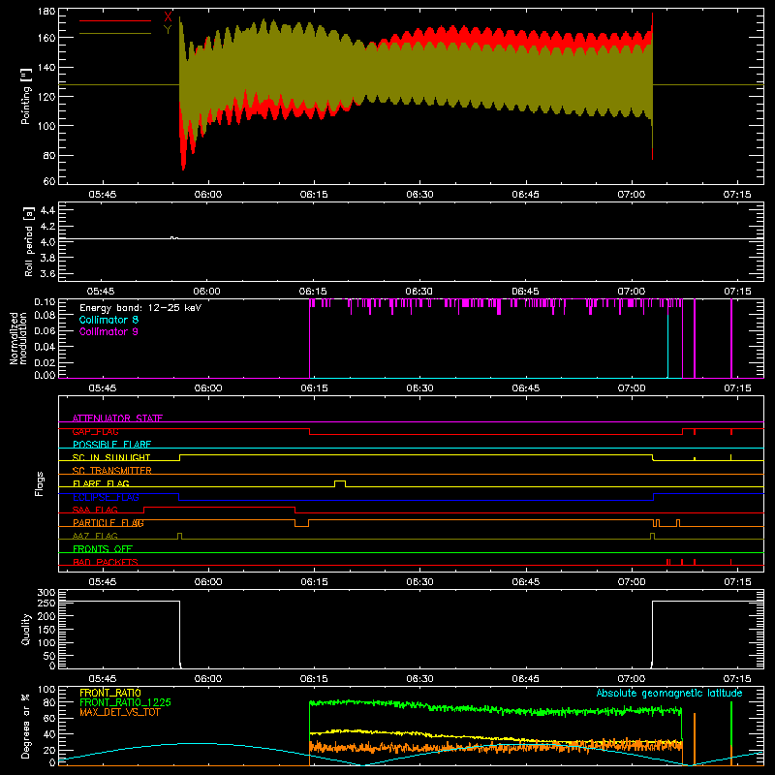Click the yellow FRONT_RATIO legend entry

(x=110, y=693)
